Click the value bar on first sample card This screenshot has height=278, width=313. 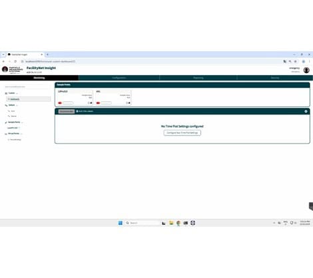coord(68,103)
